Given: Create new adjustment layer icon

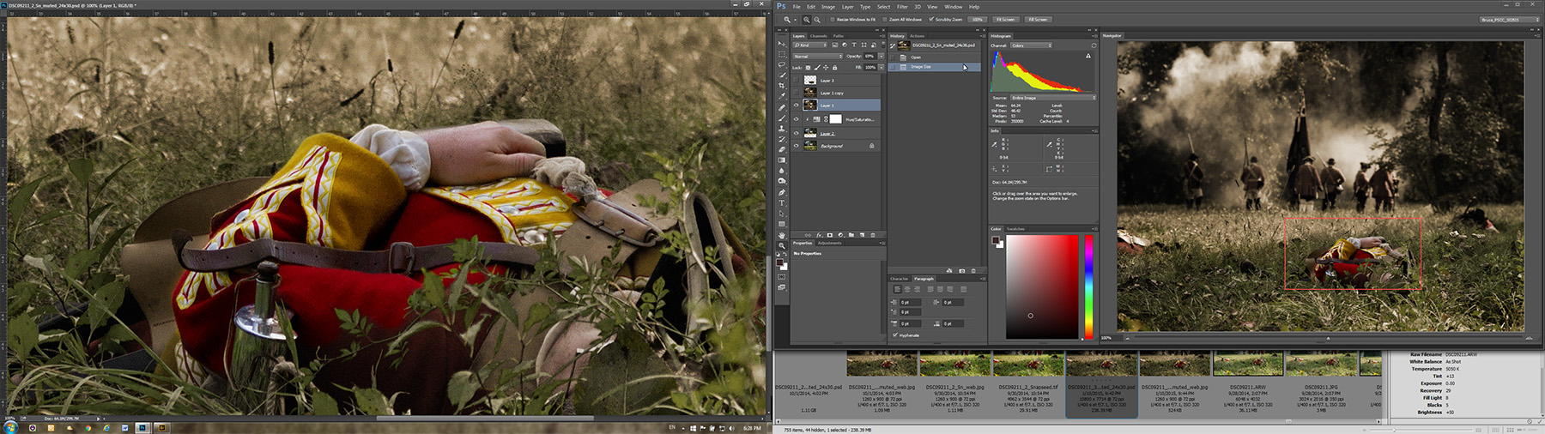Looking at the screenshot, I should tap(840, 235).
